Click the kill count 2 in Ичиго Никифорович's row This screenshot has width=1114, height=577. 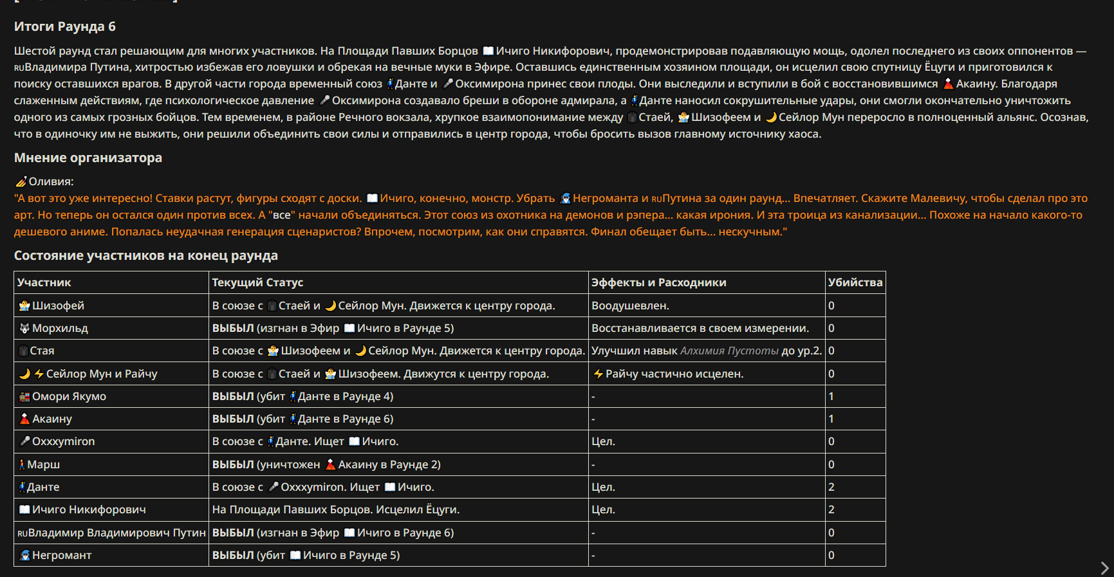pos(831,509)
